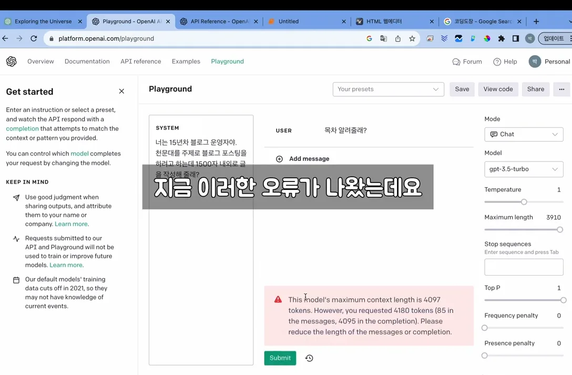Click the OpenAI logo in the header
572x375 pixels.
pyautogui.click(x=12, y=62)
